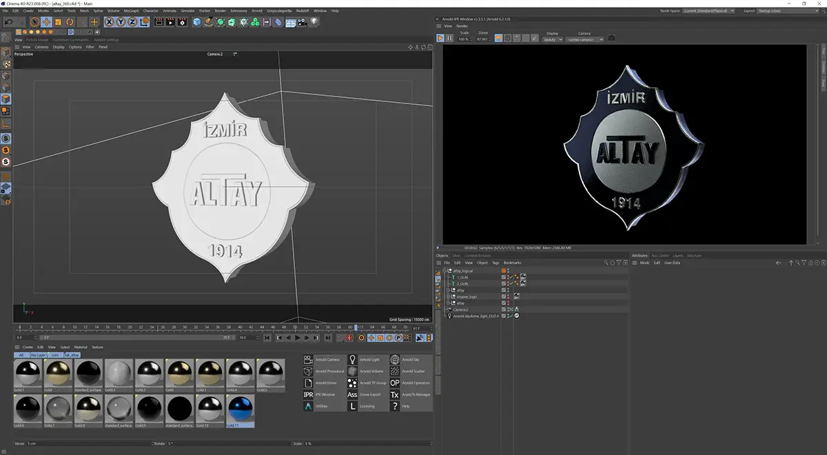Expand altay_logo.ai object hierarchy
Image resolution: width=827 pixels, height=455 pixels.
[445, 271]
